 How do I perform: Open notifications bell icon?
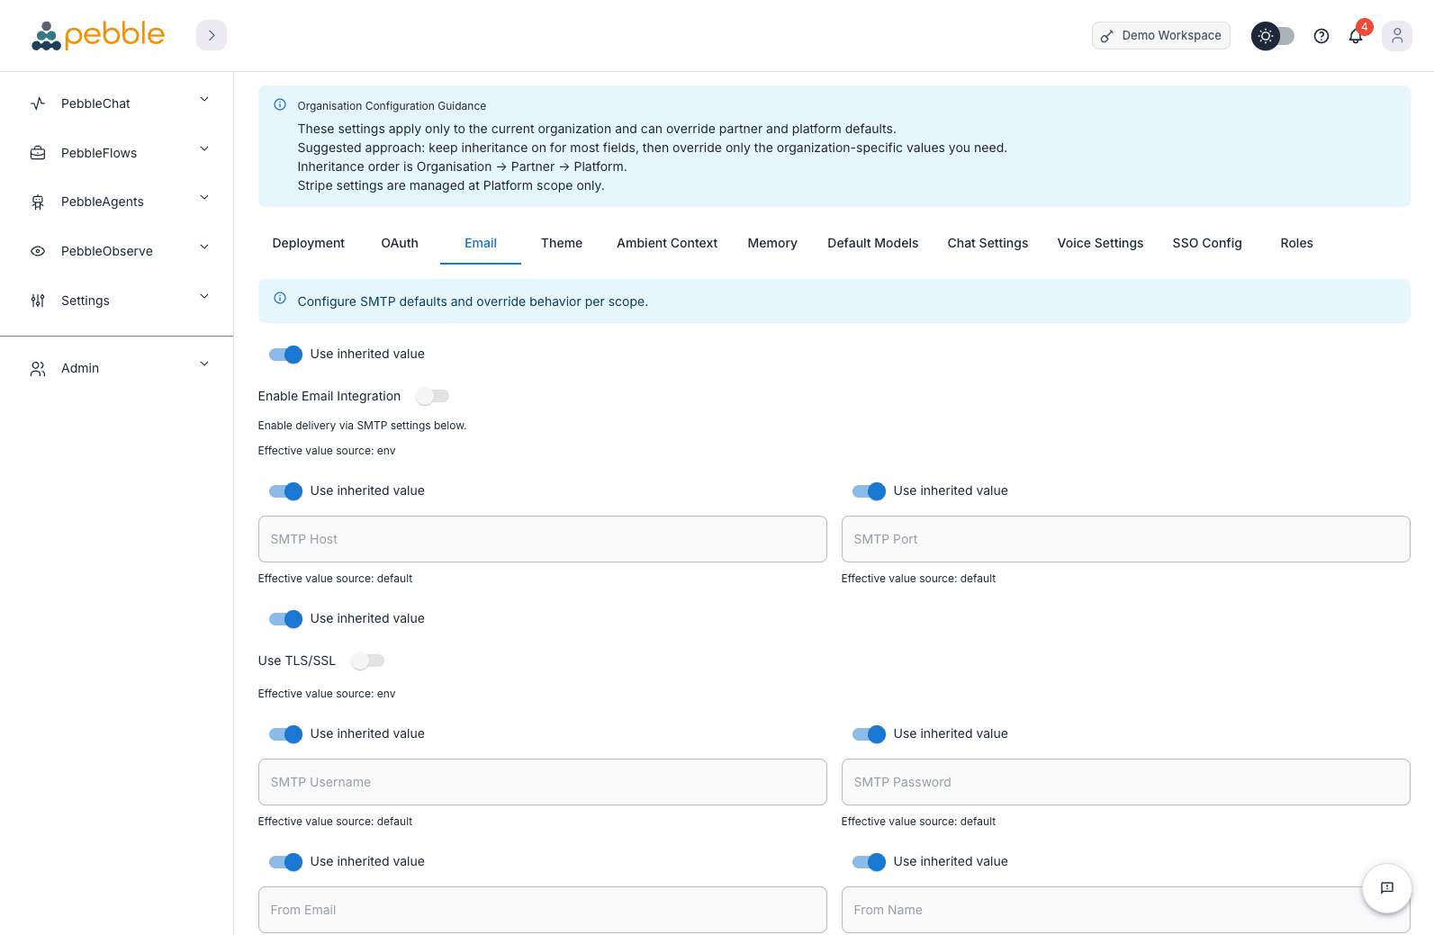(1356, 36)
